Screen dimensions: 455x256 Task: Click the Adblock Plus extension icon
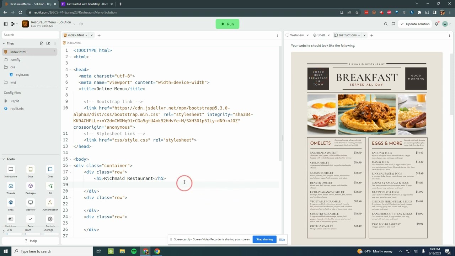389,12
